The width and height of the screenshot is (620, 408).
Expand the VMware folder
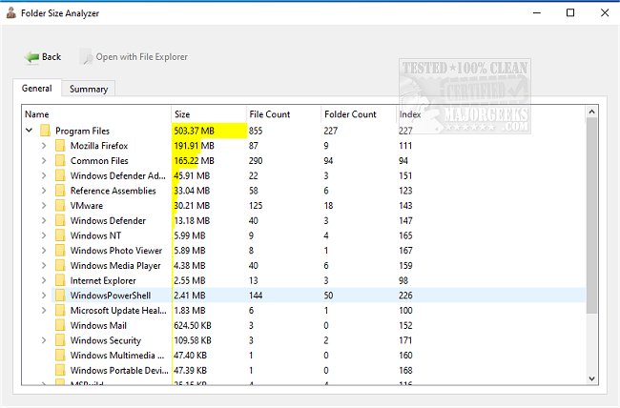pyautogui.click(x=44, y=206)
